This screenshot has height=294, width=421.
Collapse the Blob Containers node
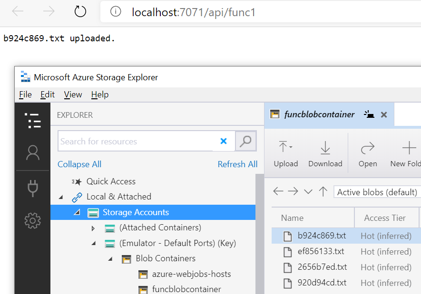pos(110,259)
